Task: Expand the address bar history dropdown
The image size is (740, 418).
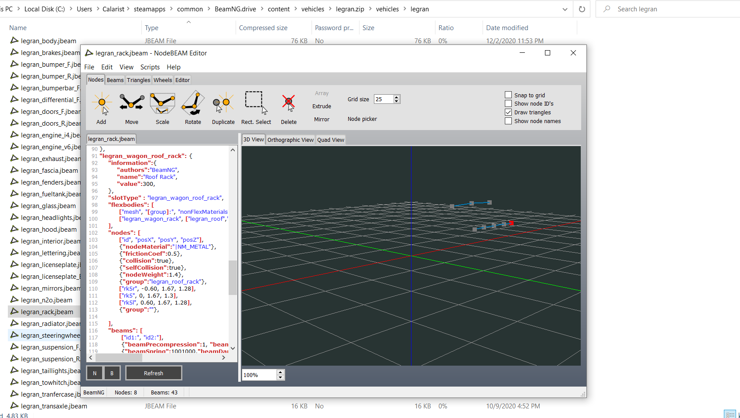Action: [x=565, y=9]
